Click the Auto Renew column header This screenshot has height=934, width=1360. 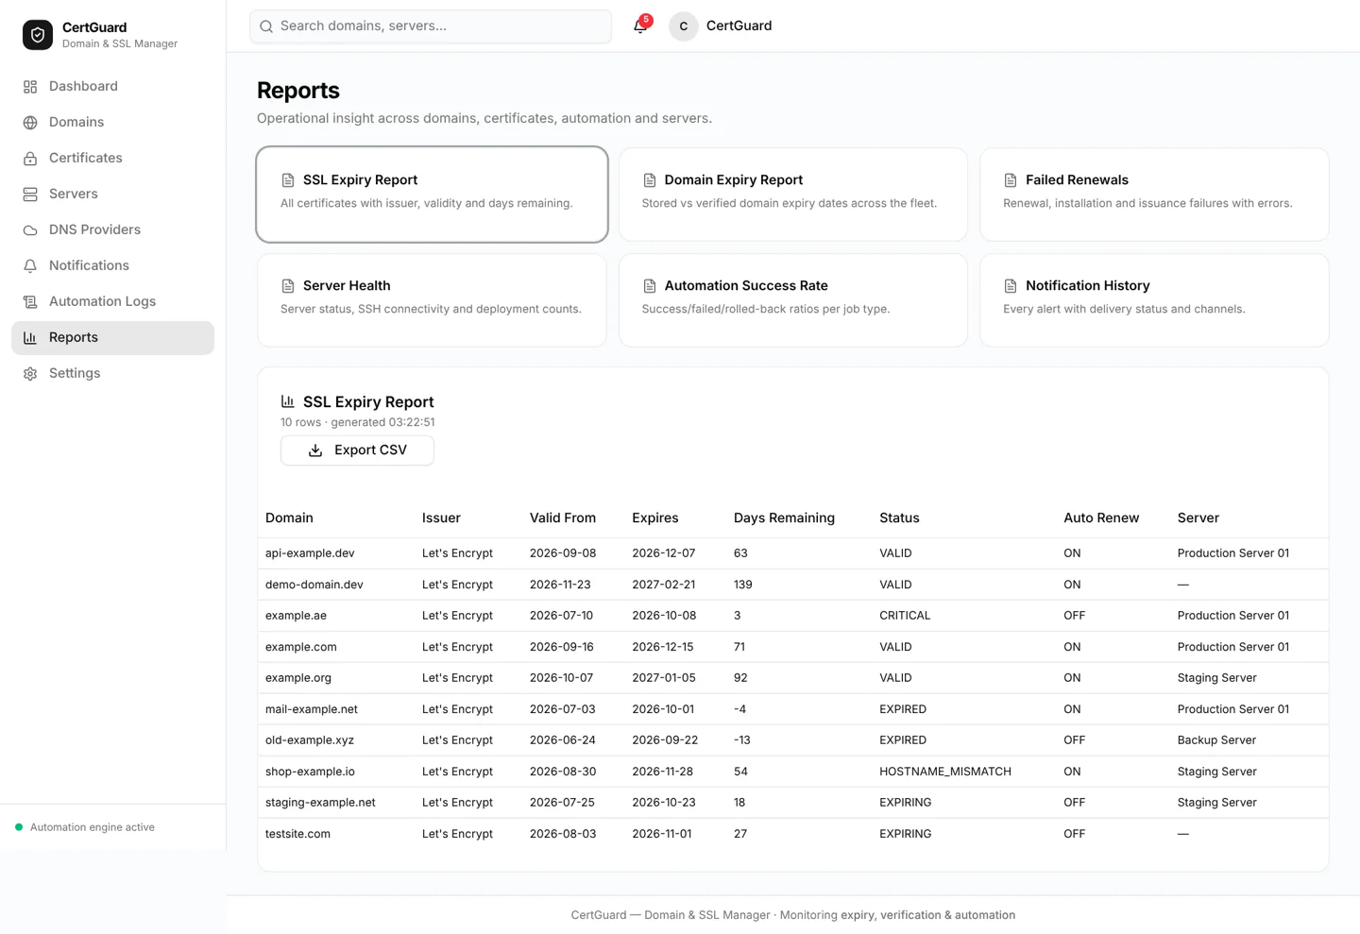1101,518
